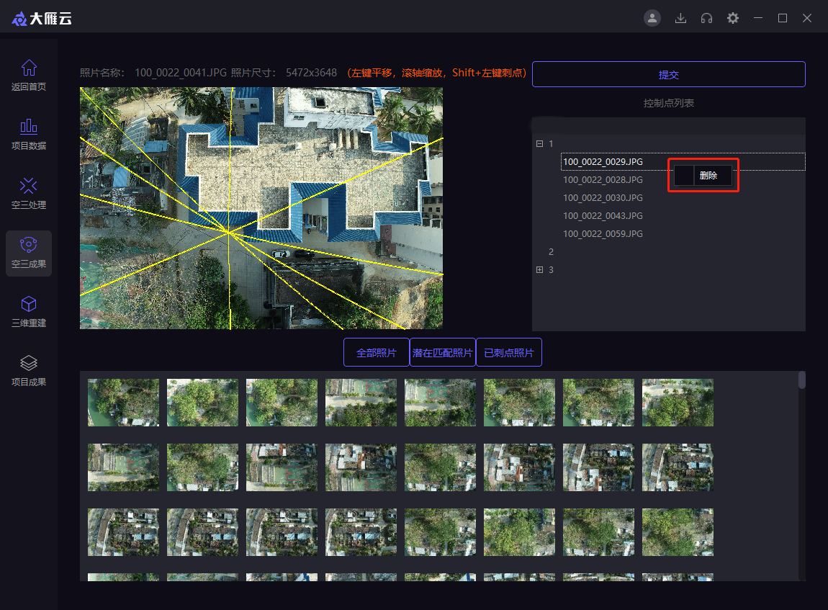This screenshot has width=828, height=610.
Task: Select 100_0022_0043.JPG entry
Action: (603, 215)
